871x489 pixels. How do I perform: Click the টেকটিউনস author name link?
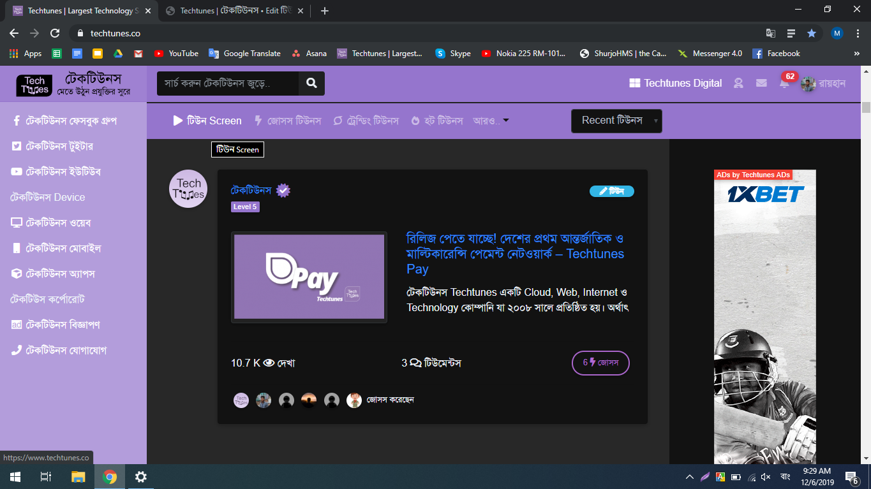[251, 190]
